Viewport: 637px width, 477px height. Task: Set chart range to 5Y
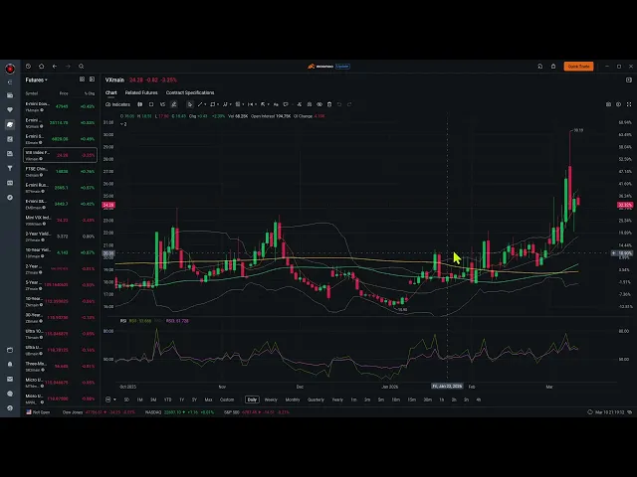coord(194,399)
